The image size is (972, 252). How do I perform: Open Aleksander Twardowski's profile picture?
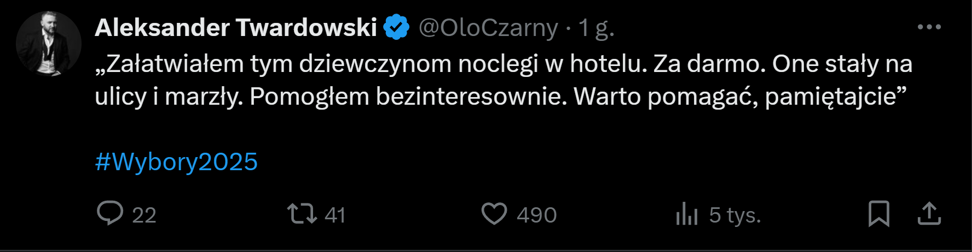[49, 44]
